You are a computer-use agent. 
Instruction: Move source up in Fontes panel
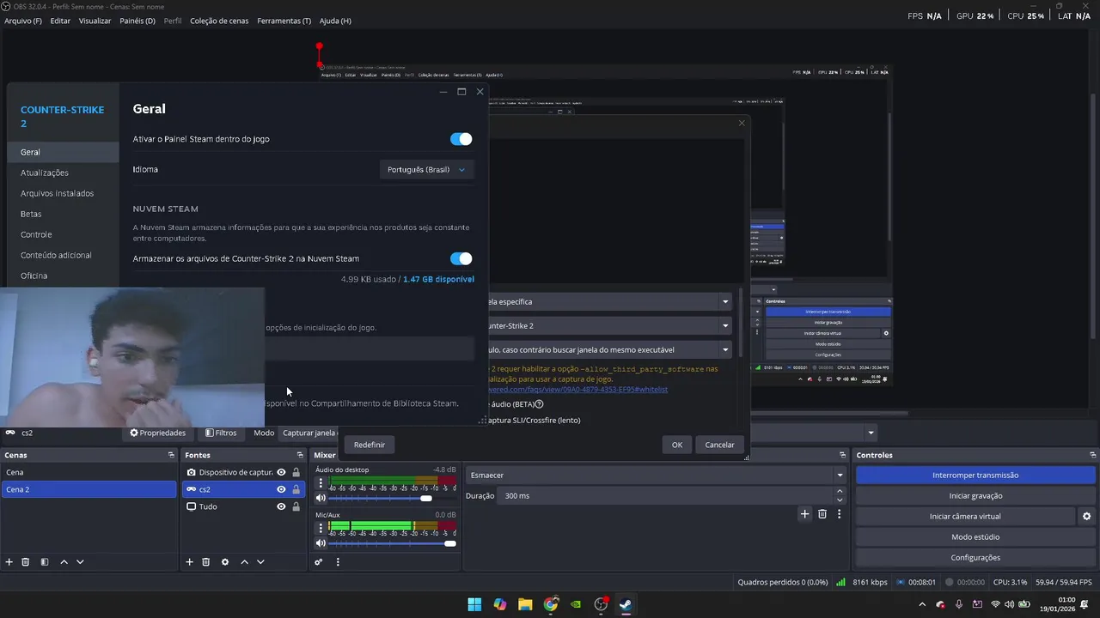coord(244,562)
